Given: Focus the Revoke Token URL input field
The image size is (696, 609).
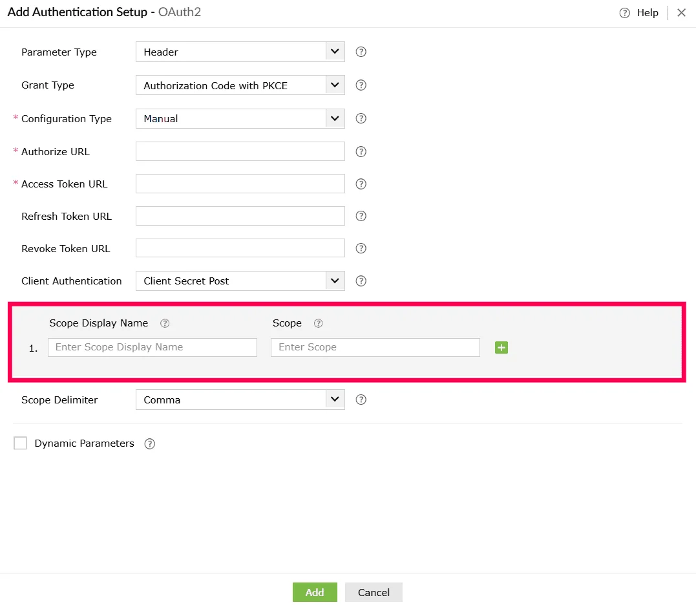Looking at the screenshot, I should 240,248.
